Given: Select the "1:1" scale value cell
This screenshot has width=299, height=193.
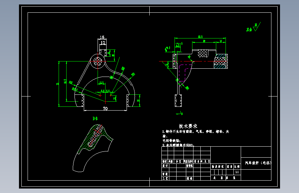Looking at the screenshot, I should 237,172.
